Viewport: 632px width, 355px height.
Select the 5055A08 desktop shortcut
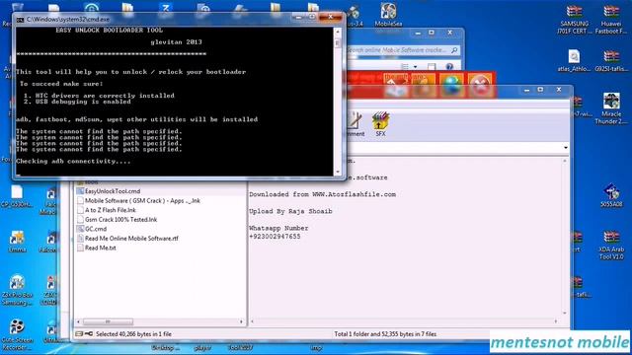[611, 195]
